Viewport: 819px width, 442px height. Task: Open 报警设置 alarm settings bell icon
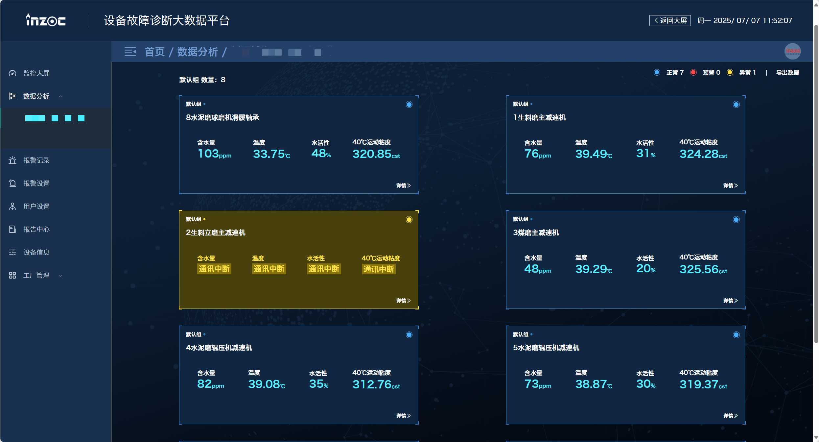pos(12,183)
